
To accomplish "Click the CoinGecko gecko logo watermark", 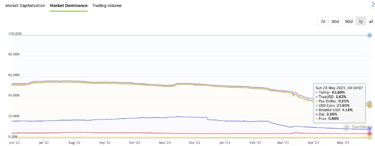I will point(346,127).
